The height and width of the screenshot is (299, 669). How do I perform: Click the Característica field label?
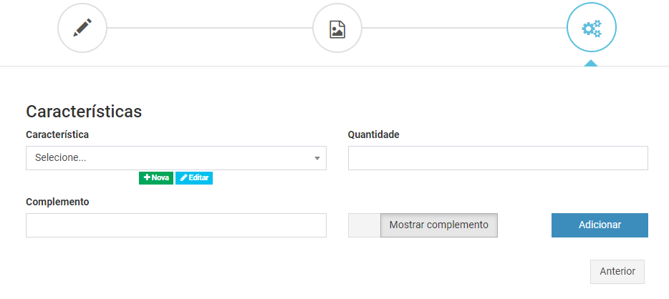click(x=57, y=134)
